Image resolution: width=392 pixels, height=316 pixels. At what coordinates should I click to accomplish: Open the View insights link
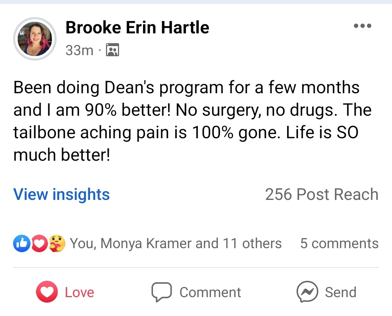(61, 194)
